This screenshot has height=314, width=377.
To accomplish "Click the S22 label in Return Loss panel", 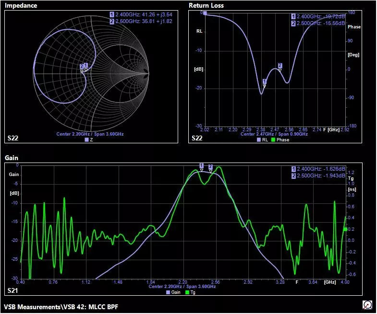I will click(x=197, y=138).
